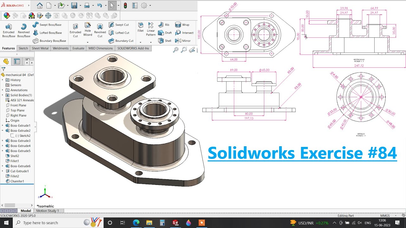Undo the last action
The image size is (406, 228).
100,5
